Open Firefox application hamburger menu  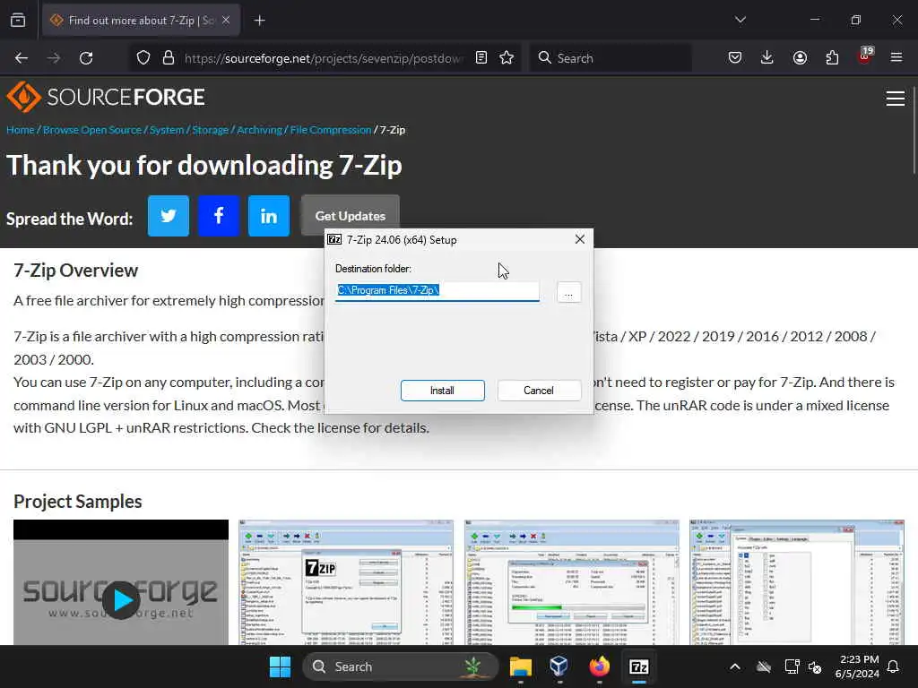pyautogui.click(x=896, y=58)
